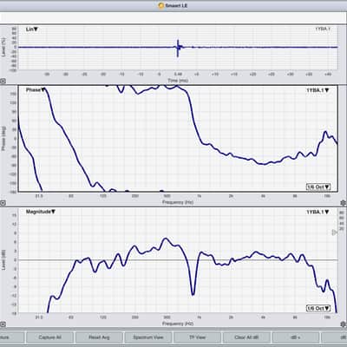Switch to TF View

(x=197, y=337)
